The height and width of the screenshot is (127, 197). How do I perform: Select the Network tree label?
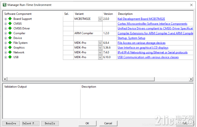(x=19, y=52)
